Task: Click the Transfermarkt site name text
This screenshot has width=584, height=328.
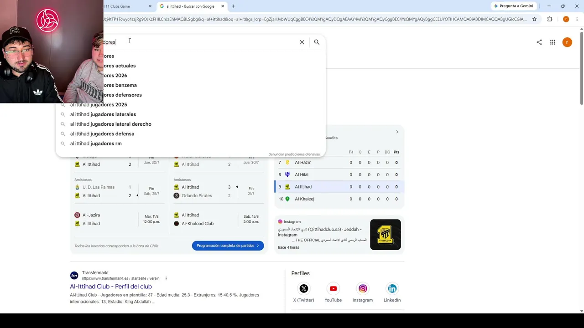Action: pyautogui.click(x=95, y=273)
